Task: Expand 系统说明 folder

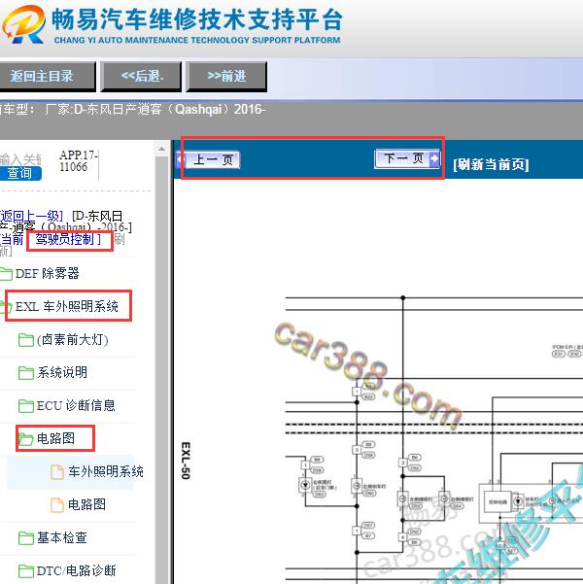Action: tap(62, 372)
